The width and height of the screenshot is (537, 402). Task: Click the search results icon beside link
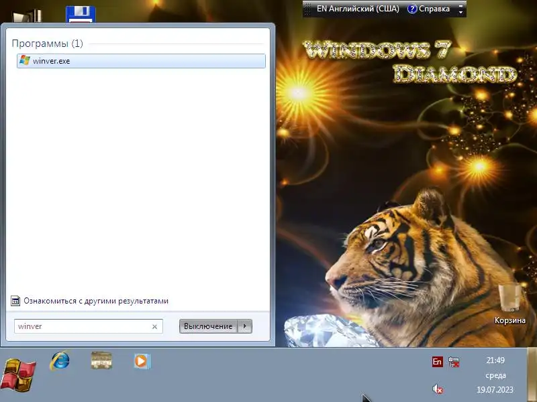point(15,301)
